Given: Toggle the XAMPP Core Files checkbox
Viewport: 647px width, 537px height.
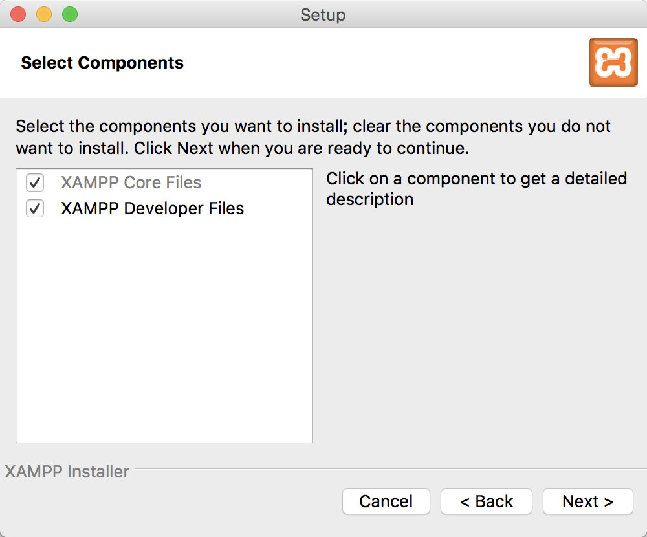Looking at the screenshot, I should coord(35,183).
